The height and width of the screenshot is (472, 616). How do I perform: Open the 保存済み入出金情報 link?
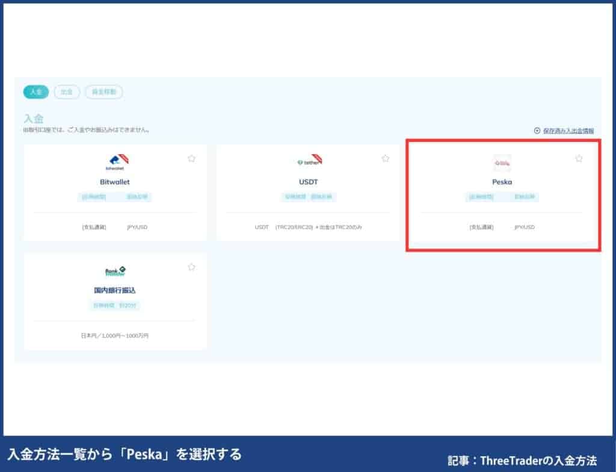pos(568,131)
